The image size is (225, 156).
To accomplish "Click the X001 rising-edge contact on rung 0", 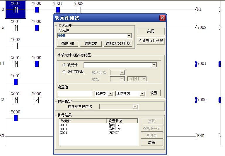I will click(x=16, y=10).
